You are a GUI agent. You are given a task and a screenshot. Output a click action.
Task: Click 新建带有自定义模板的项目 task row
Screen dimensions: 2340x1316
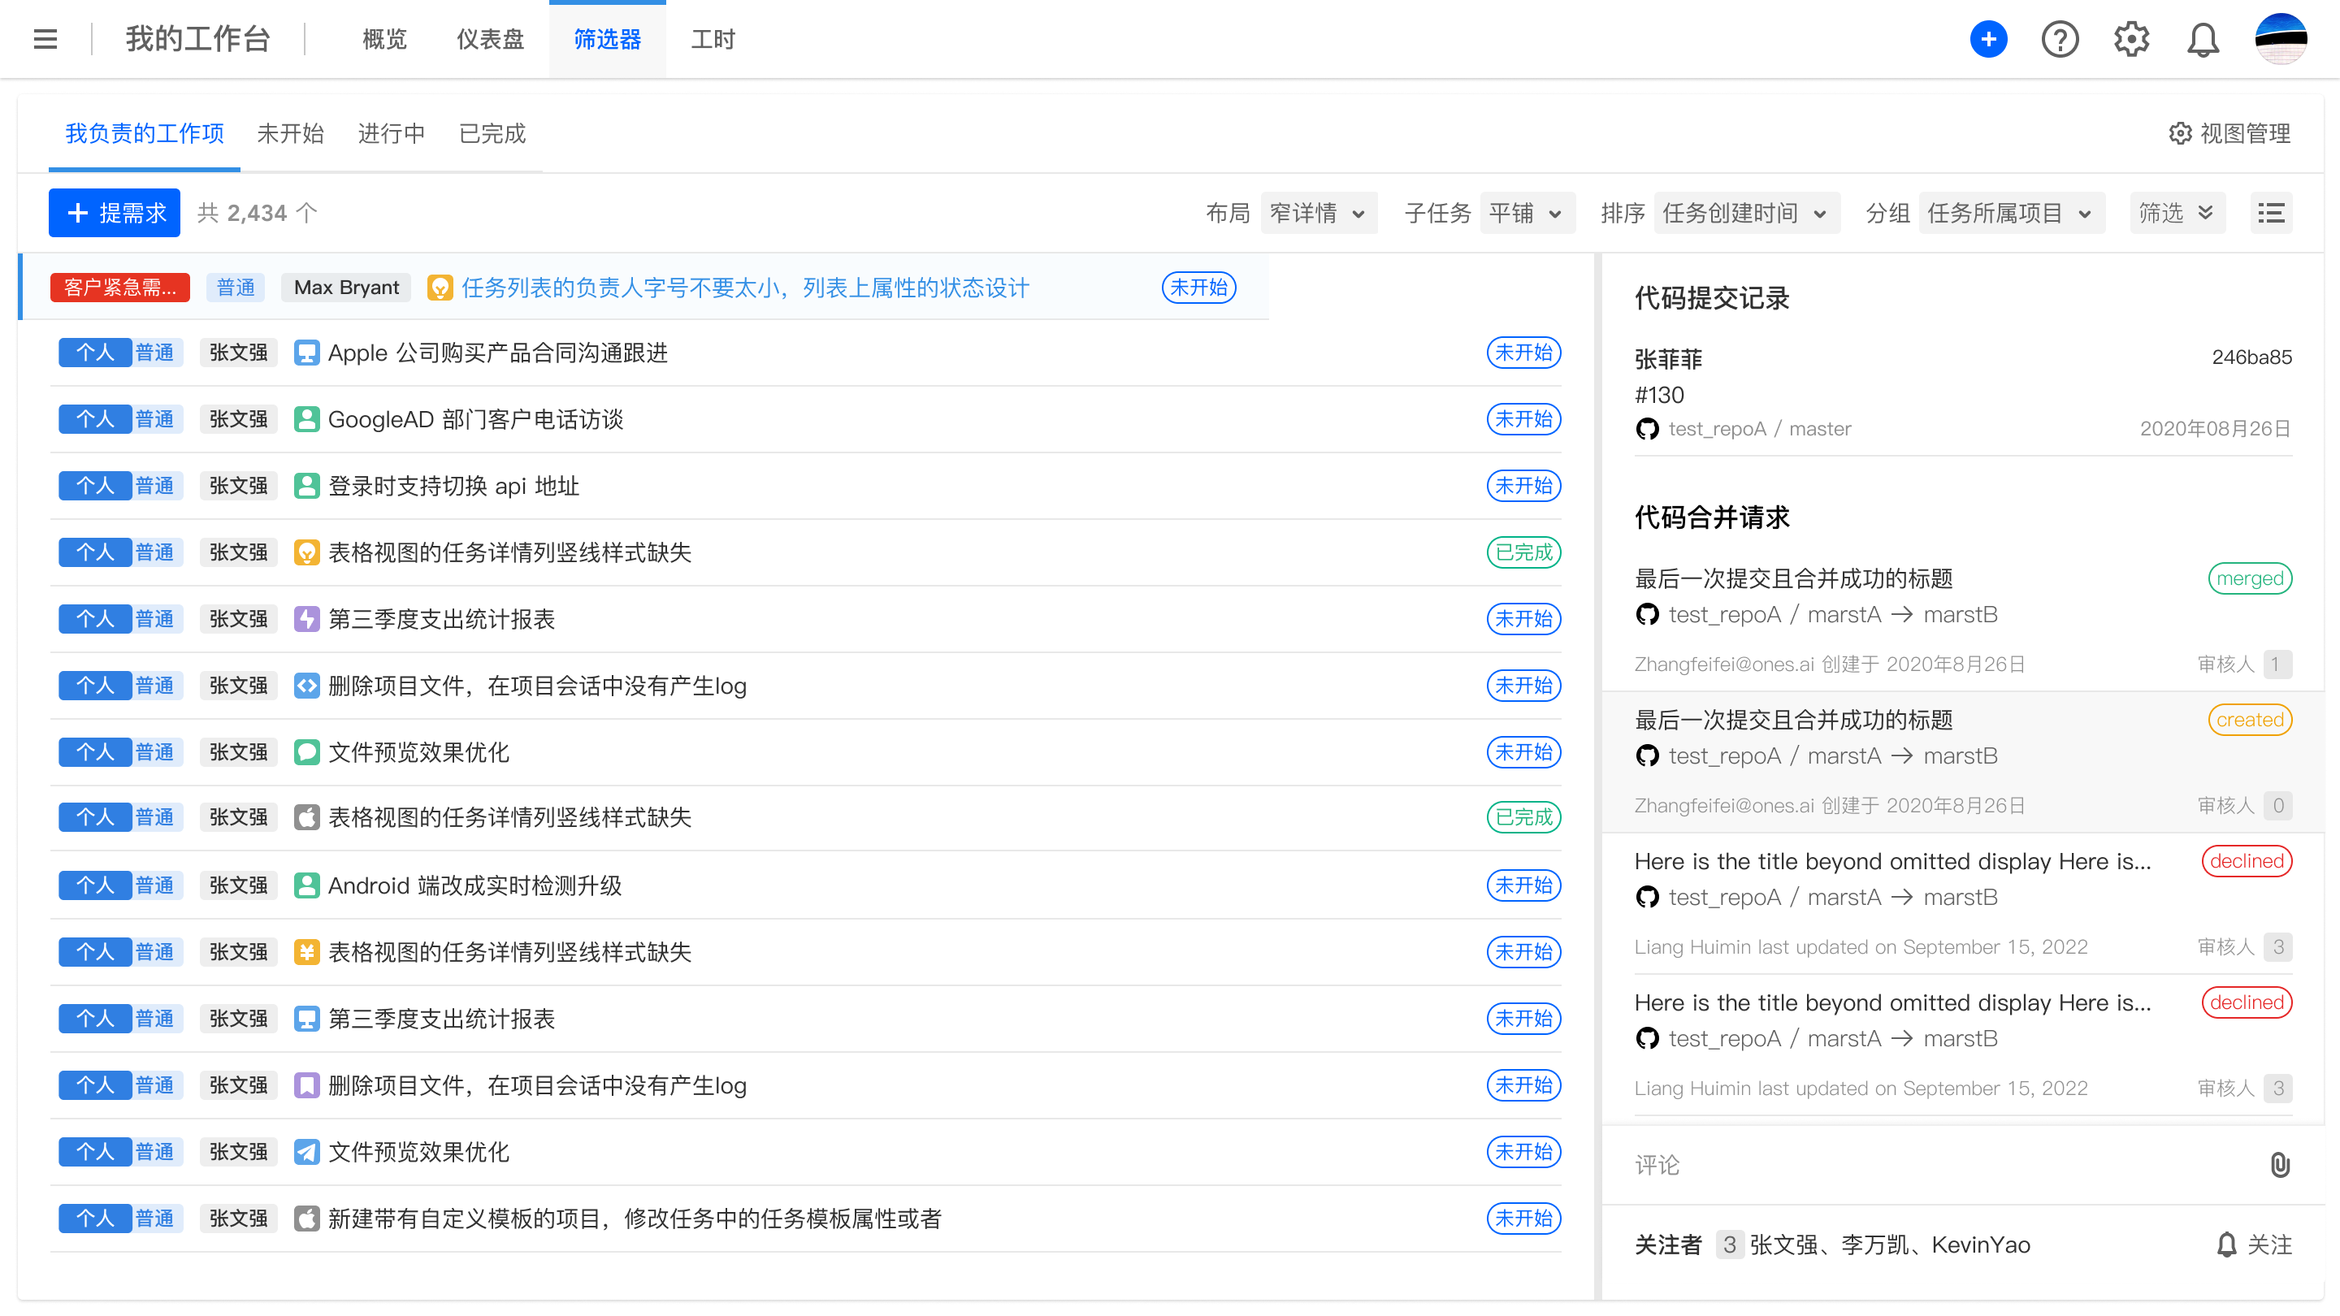[806, 1218]
